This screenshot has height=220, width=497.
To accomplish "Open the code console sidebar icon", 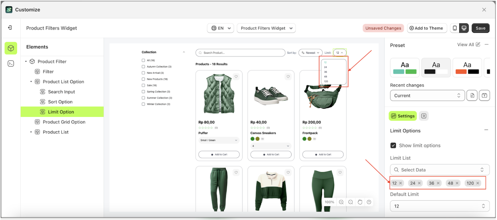I will (x=11, y=64).
